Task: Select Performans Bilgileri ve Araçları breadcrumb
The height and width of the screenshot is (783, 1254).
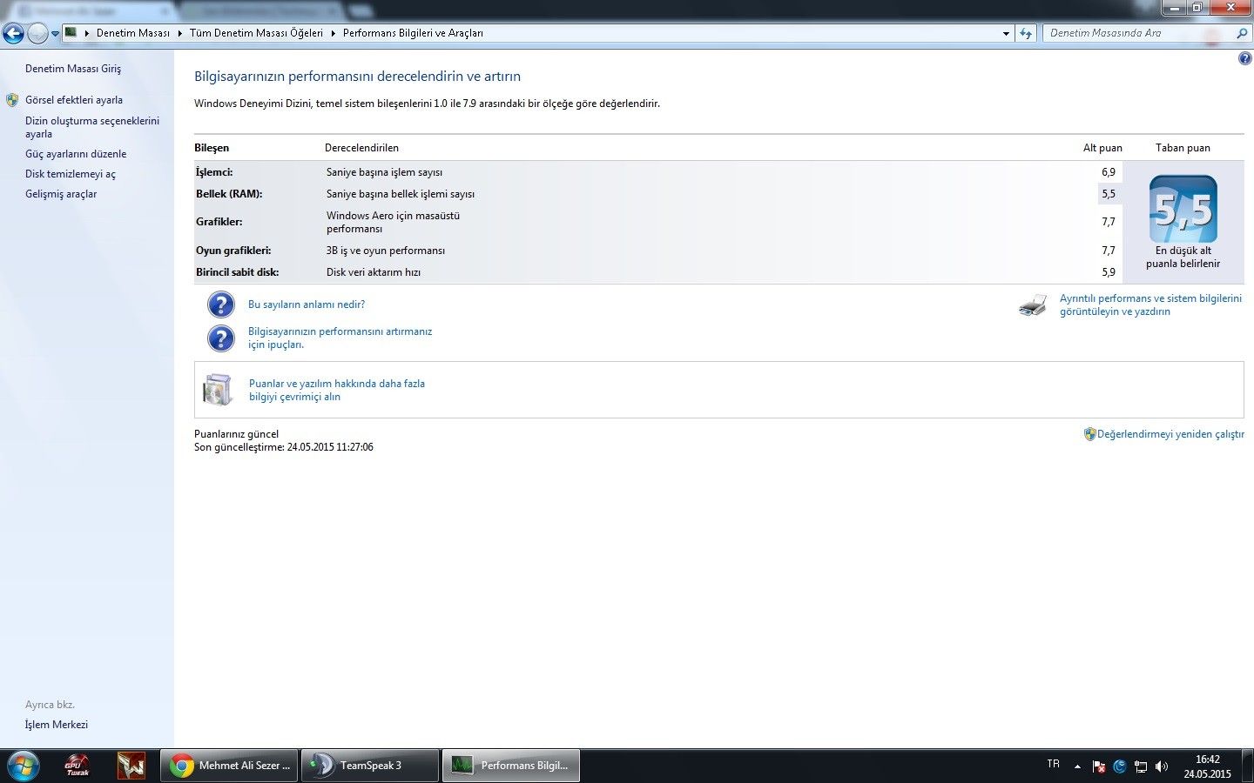Action: tap(413, 33)
